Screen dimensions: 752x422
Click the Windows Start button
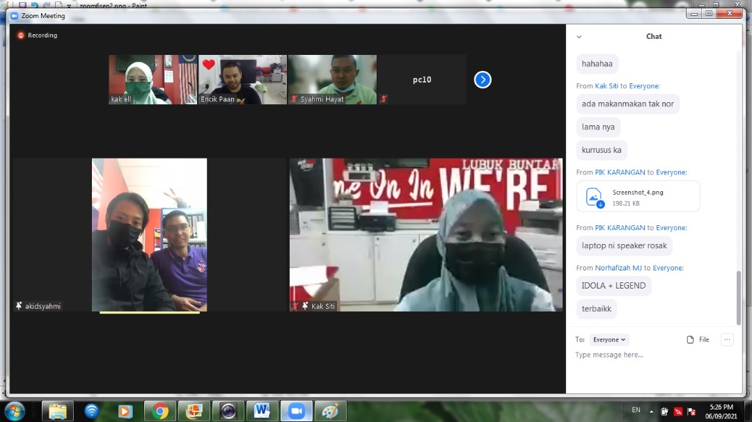(x=15, y=411)
